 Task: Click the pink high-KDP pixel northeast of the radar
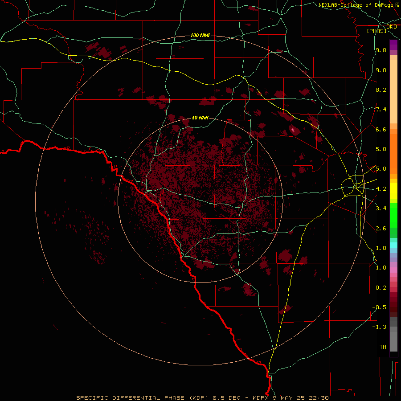click(x=293, y=130)
